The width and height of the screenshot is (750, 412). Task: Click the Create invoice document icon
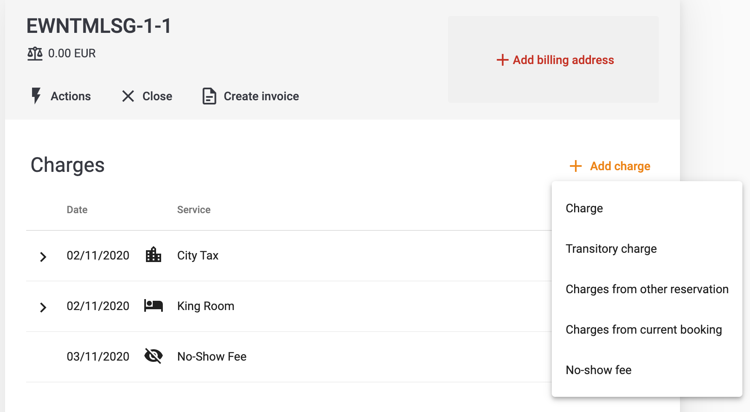pyautogui.click(x=209, y=96)
